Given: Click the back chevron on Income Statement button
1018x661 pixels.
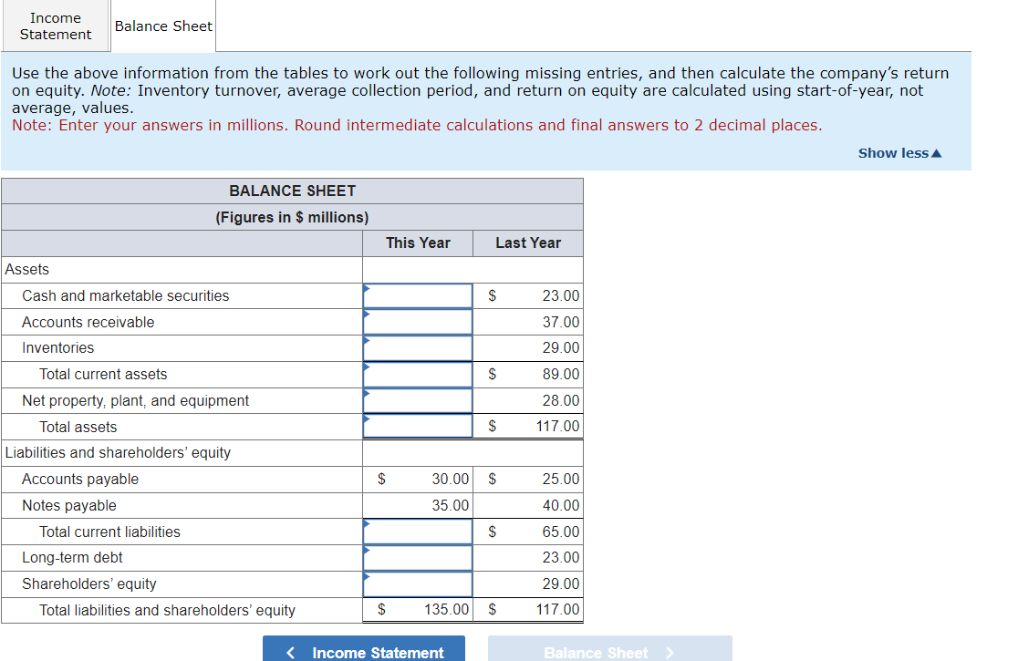Looking at the screenshot, I should pos(290,651).
